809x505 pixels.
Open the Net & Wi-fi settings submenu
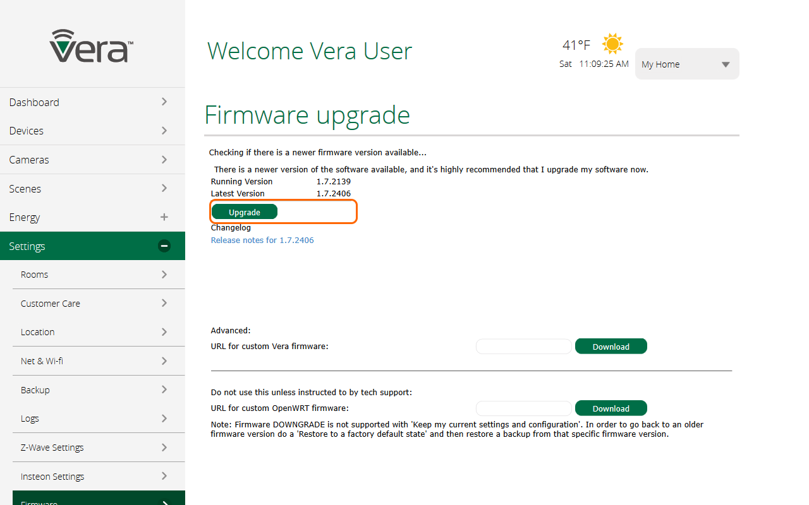(99, 361)
